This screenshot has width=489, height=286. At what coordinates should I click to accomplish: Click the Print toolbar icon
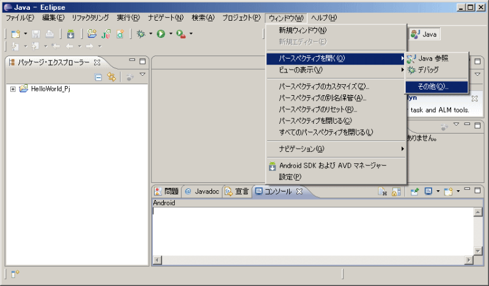[50, 34]
